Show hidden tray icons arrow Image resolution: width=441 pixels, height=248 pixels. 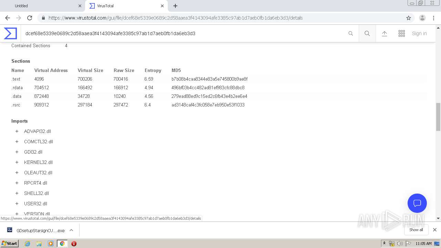coord(384,244)
